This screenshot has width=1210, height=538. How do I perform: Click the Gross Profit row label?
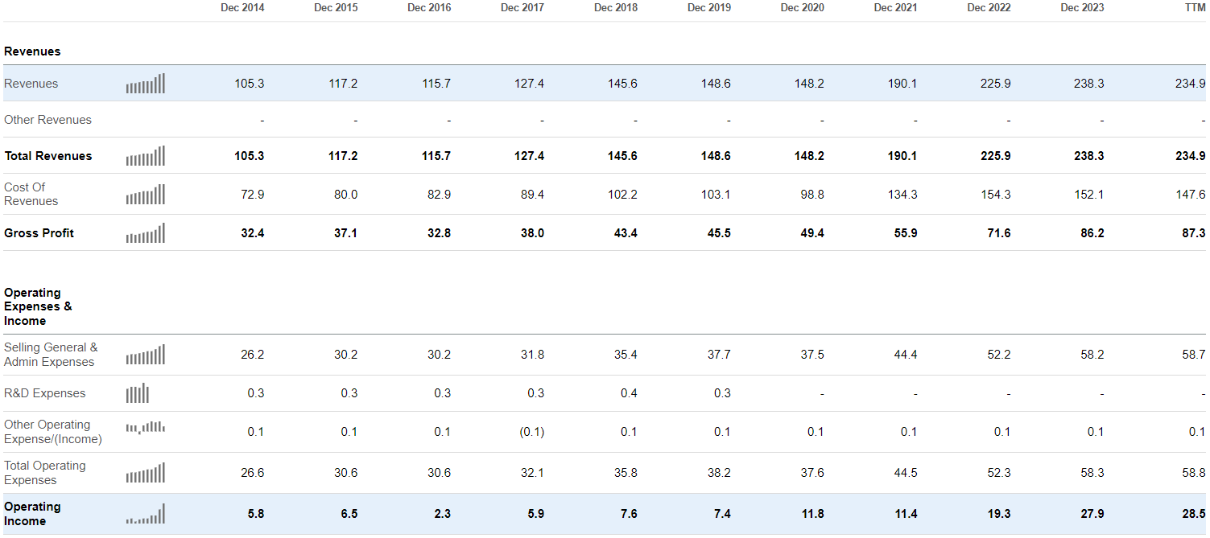39,233
